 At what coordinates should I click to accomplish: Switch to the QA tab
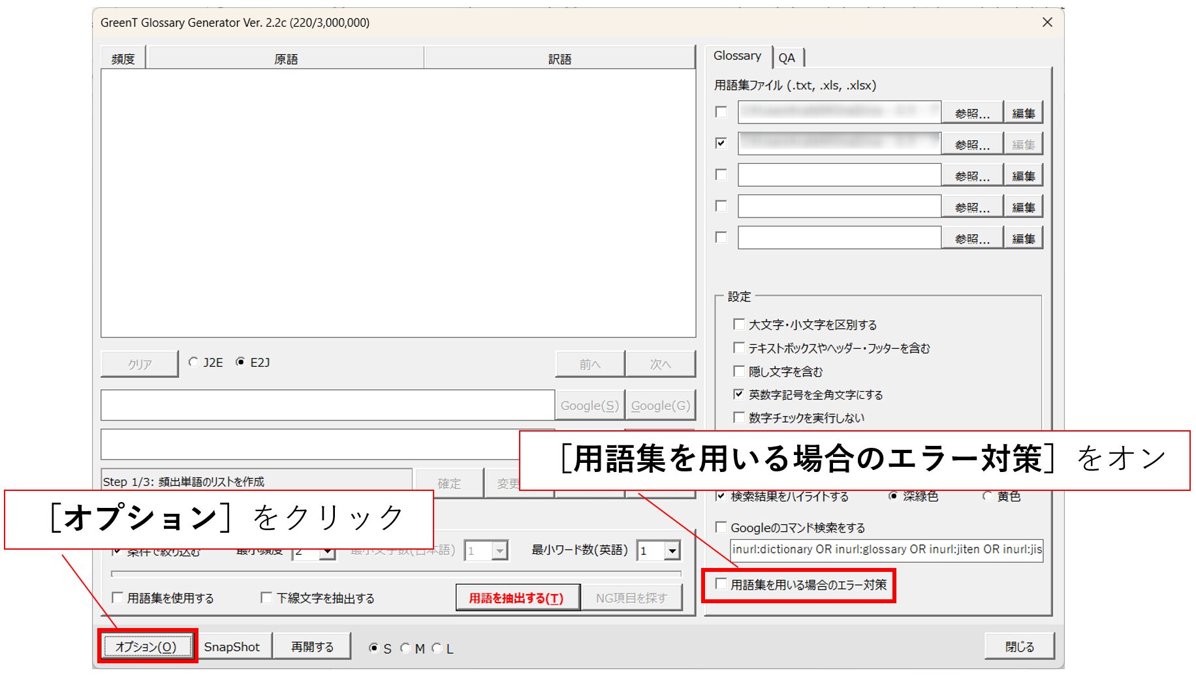point(787,57)
